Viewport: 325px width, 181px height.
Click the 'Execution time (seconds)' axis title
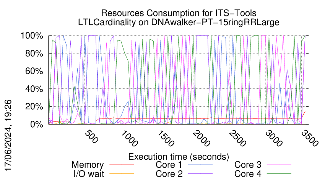(179, 157)
